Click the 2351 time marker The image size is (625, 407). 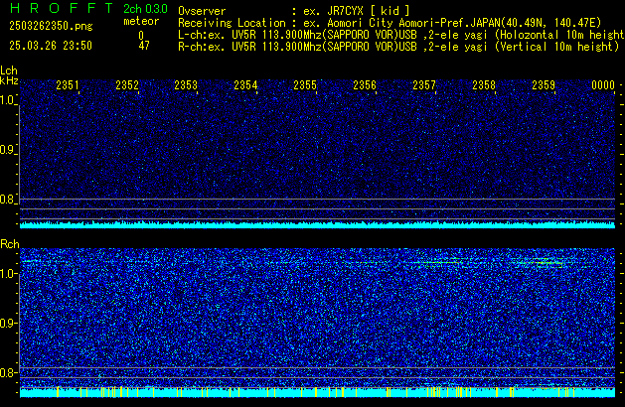click(x=68, y=85)
